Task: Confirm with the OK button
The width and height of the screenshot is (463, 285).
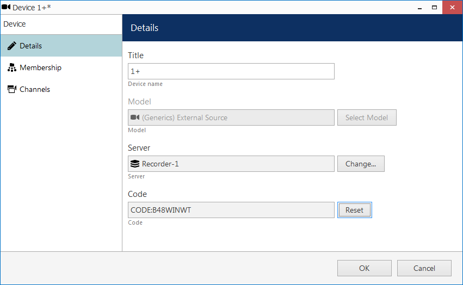Action: pos(365,268)
